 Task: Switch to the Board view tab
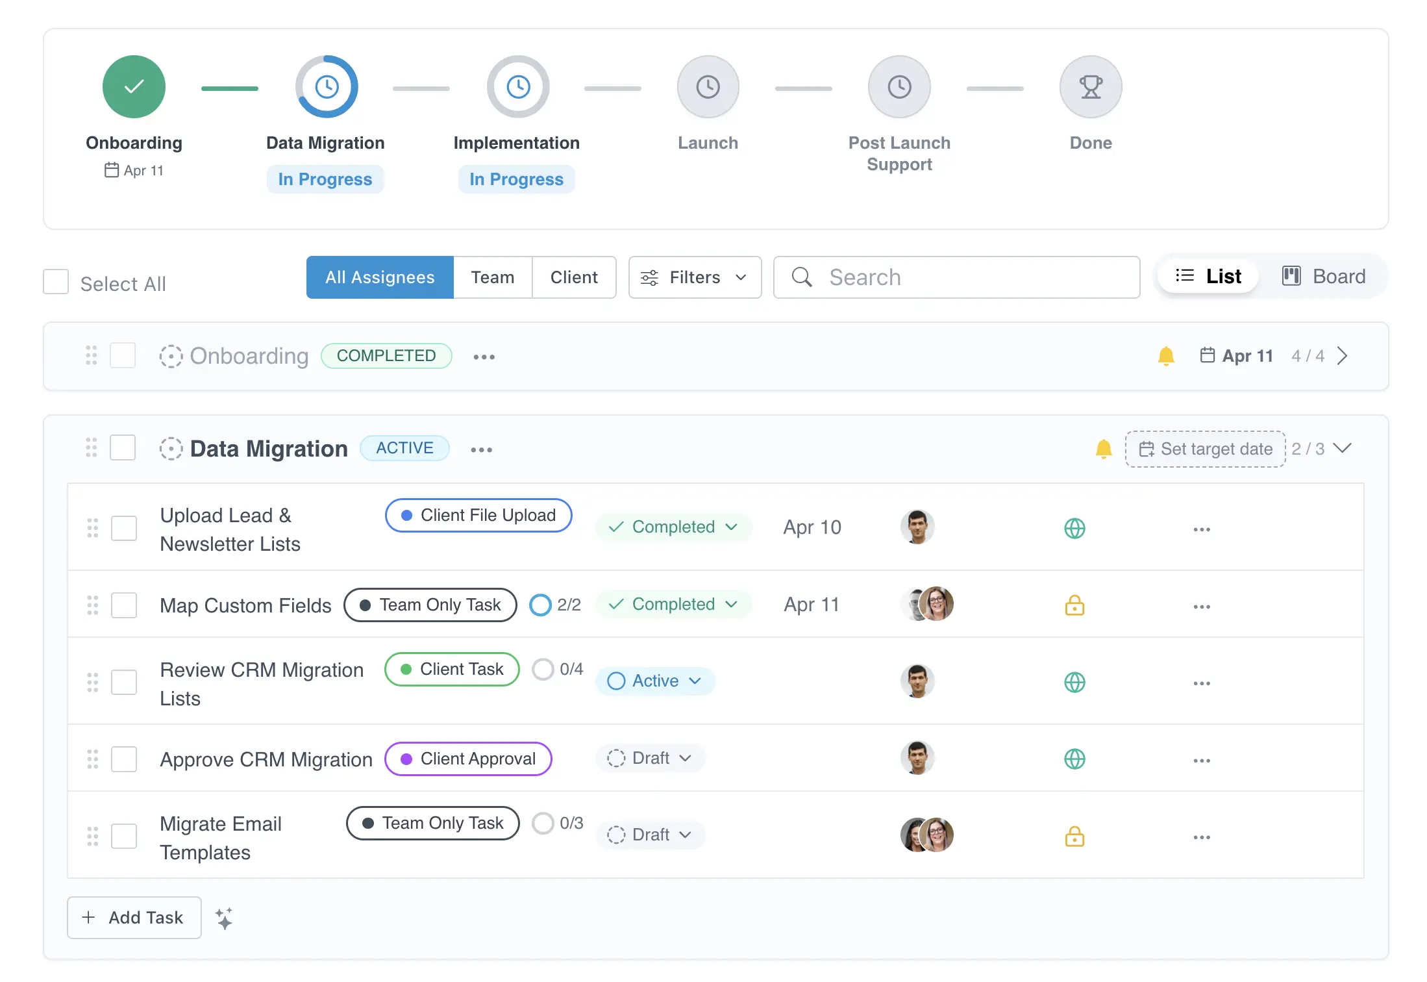coord(1324,277)
